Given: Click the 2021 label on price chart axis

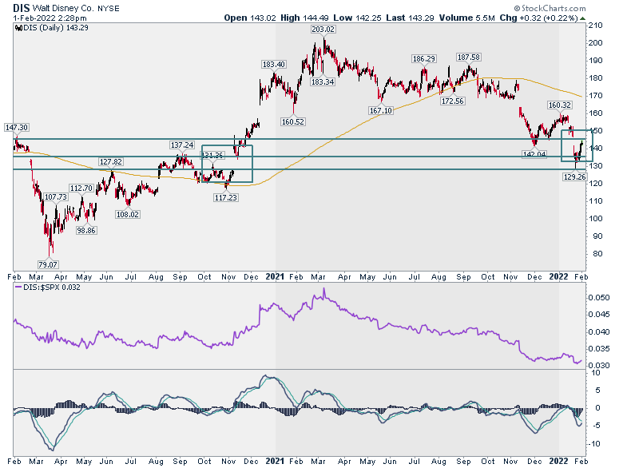Looking at the screenshot, I should click(275, 276).
